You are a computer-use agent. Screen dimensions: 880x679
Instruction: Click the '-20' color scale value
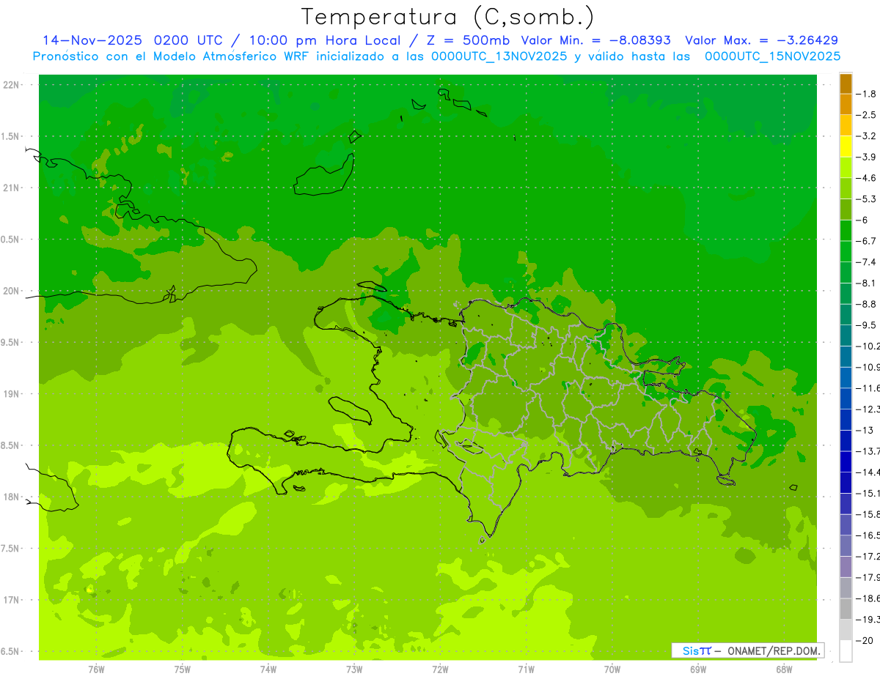click(x=865, y=640)
